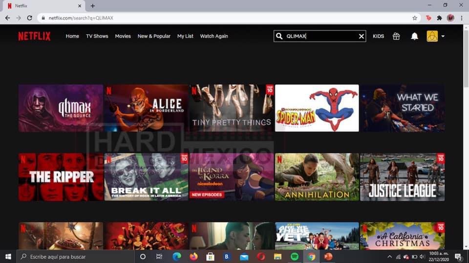Click the yellow profile avatar
Image resolution: width=469 pixels, height=263 pixels.
click(432, 36)
